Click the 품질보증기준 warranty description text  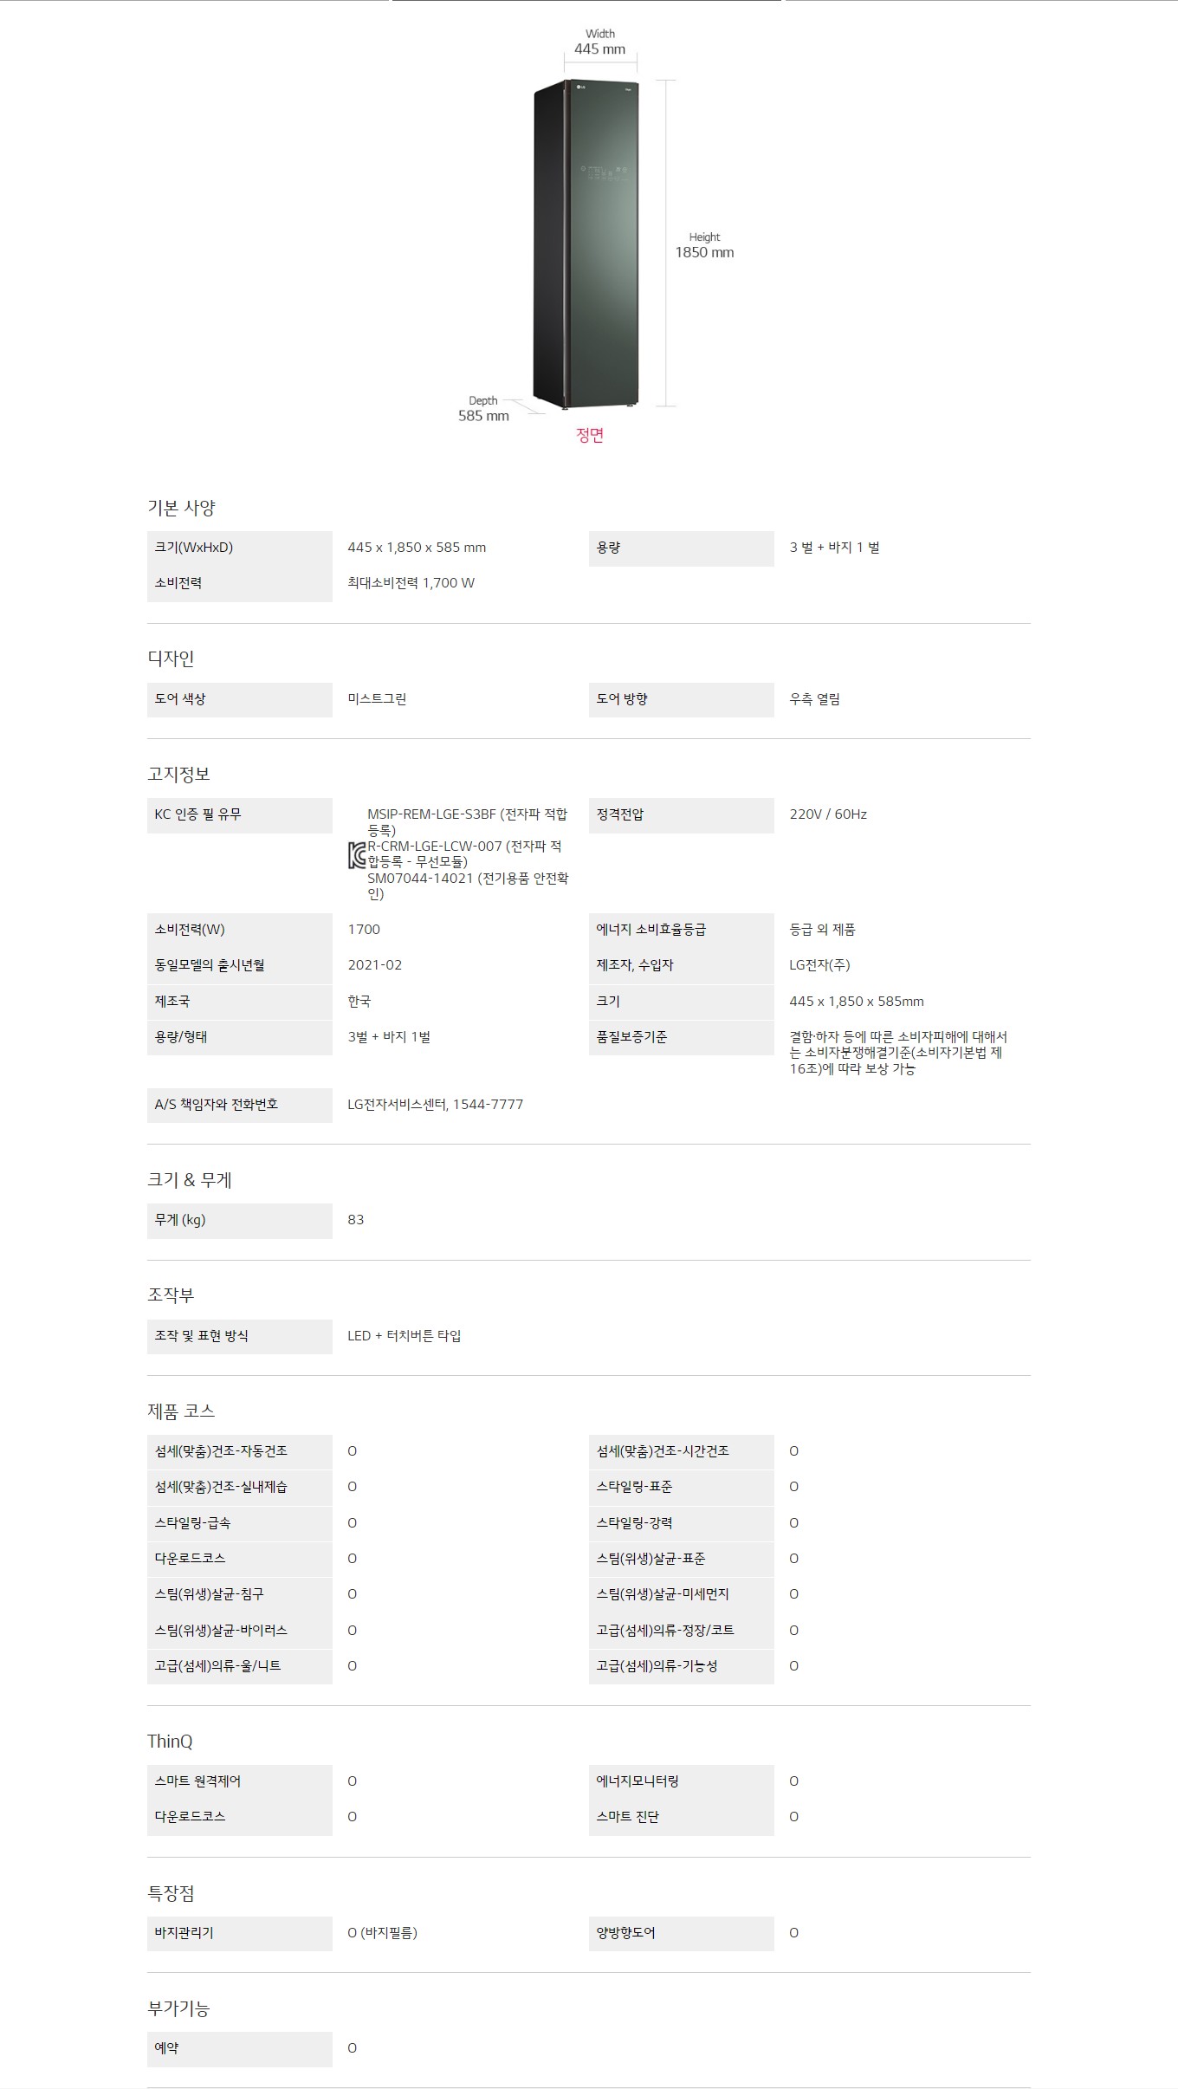coord(897,1053)
